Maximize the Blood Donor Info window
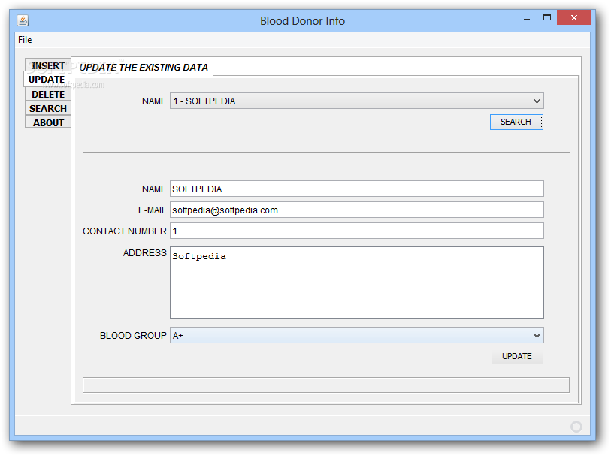Viewport: 611px width, 456px height. click(547, 17)
